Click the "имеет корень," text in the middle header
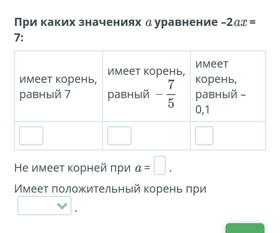Screen dimensions: 280x233 pyautogui.click(x=146, y=71)
